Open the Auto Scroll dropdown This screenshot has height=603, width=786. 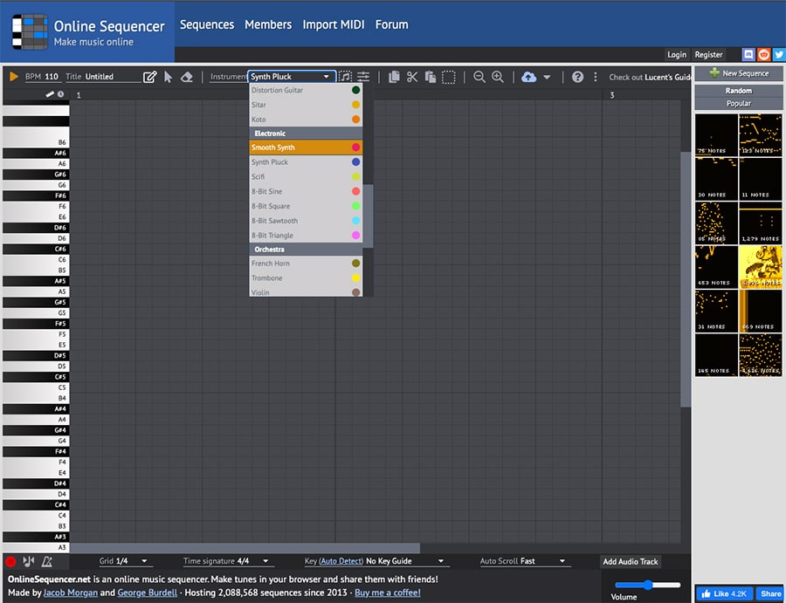pyautogui.click(x=540, y=561)
